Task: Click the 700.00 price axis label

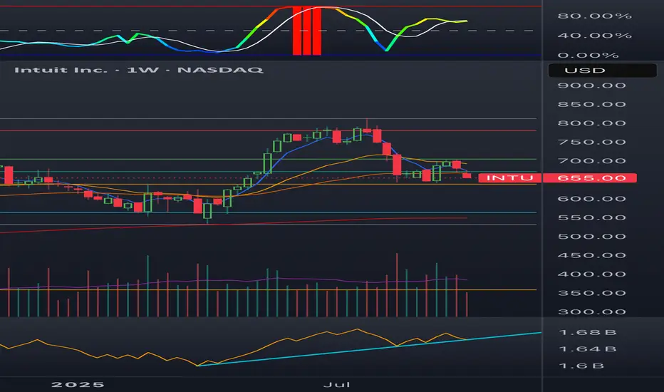Action: point(591,161)
